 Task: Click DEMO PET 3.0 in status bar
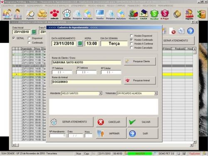(x=166, y=154)
